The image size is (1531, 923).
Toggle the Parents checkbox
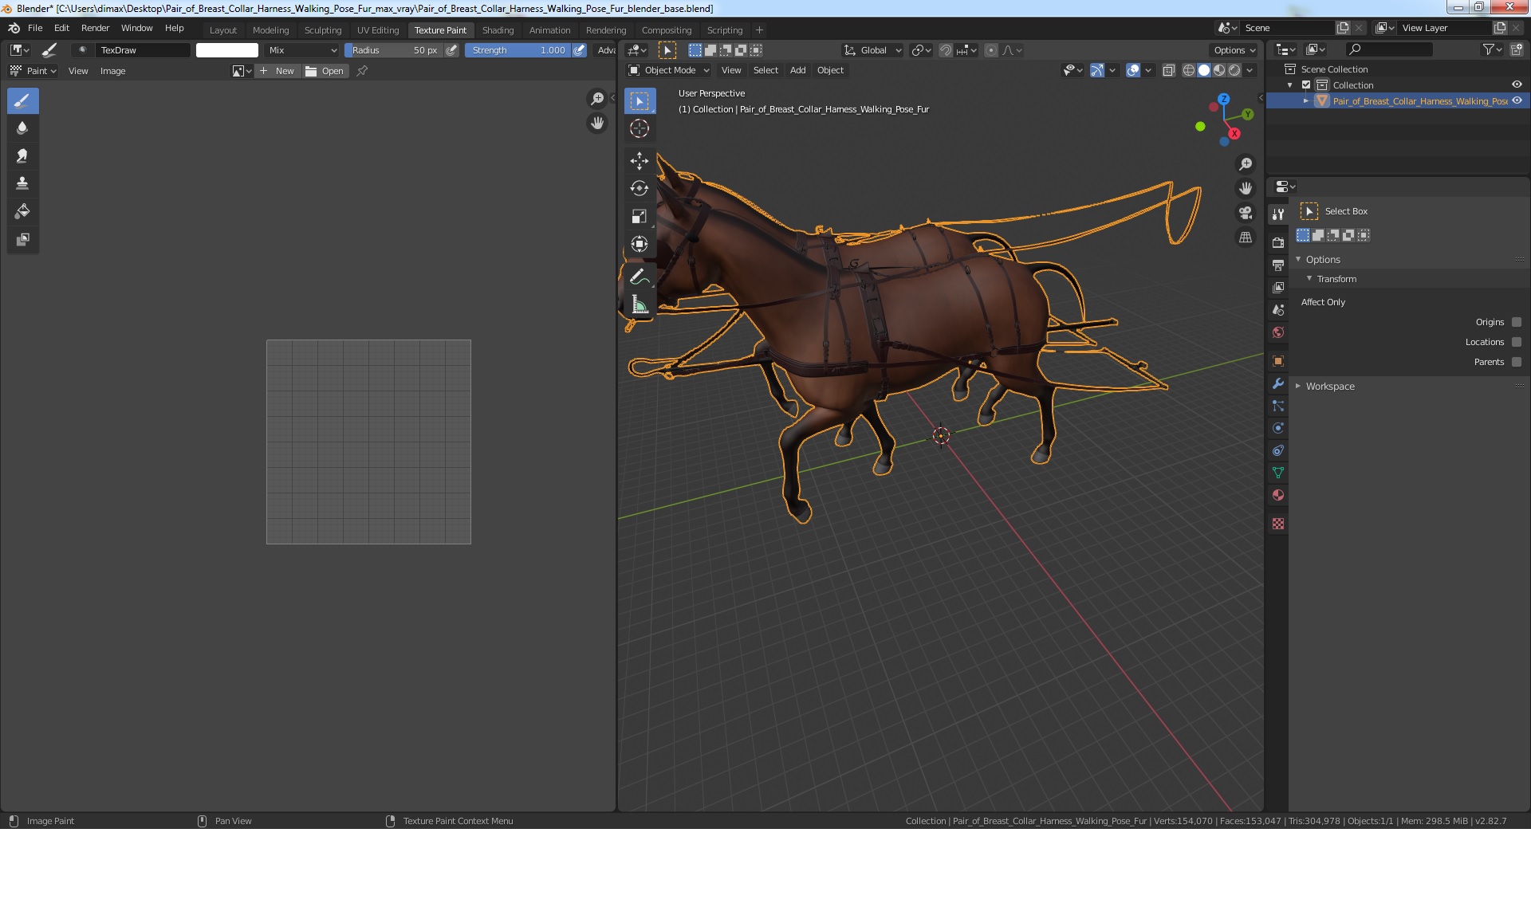click(x=1517, y=362)
